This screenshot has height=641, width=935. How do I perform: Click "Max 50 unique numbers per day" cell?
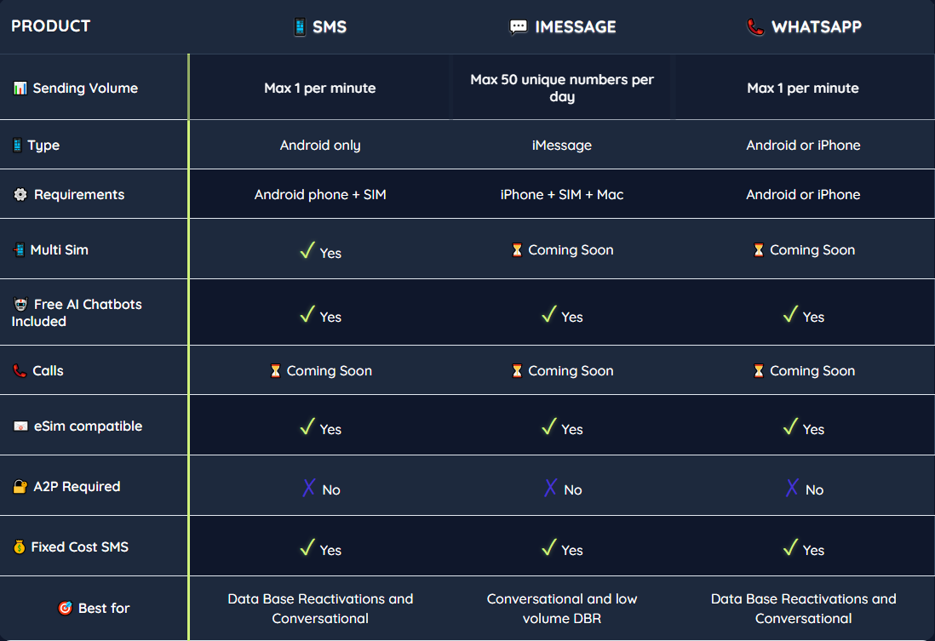562,89
